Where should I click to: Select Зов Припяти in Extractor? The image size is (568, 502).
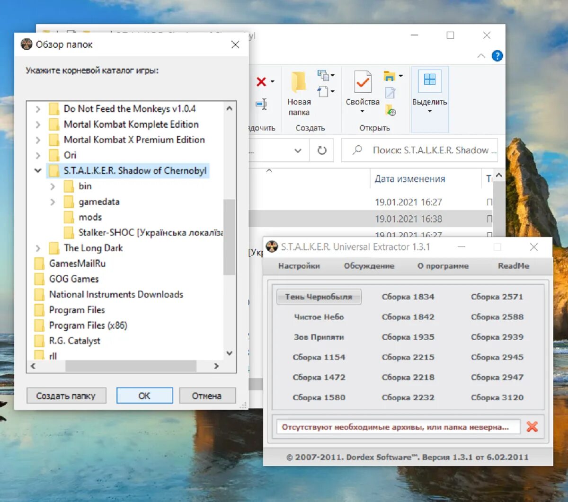[x=319, y=337]
